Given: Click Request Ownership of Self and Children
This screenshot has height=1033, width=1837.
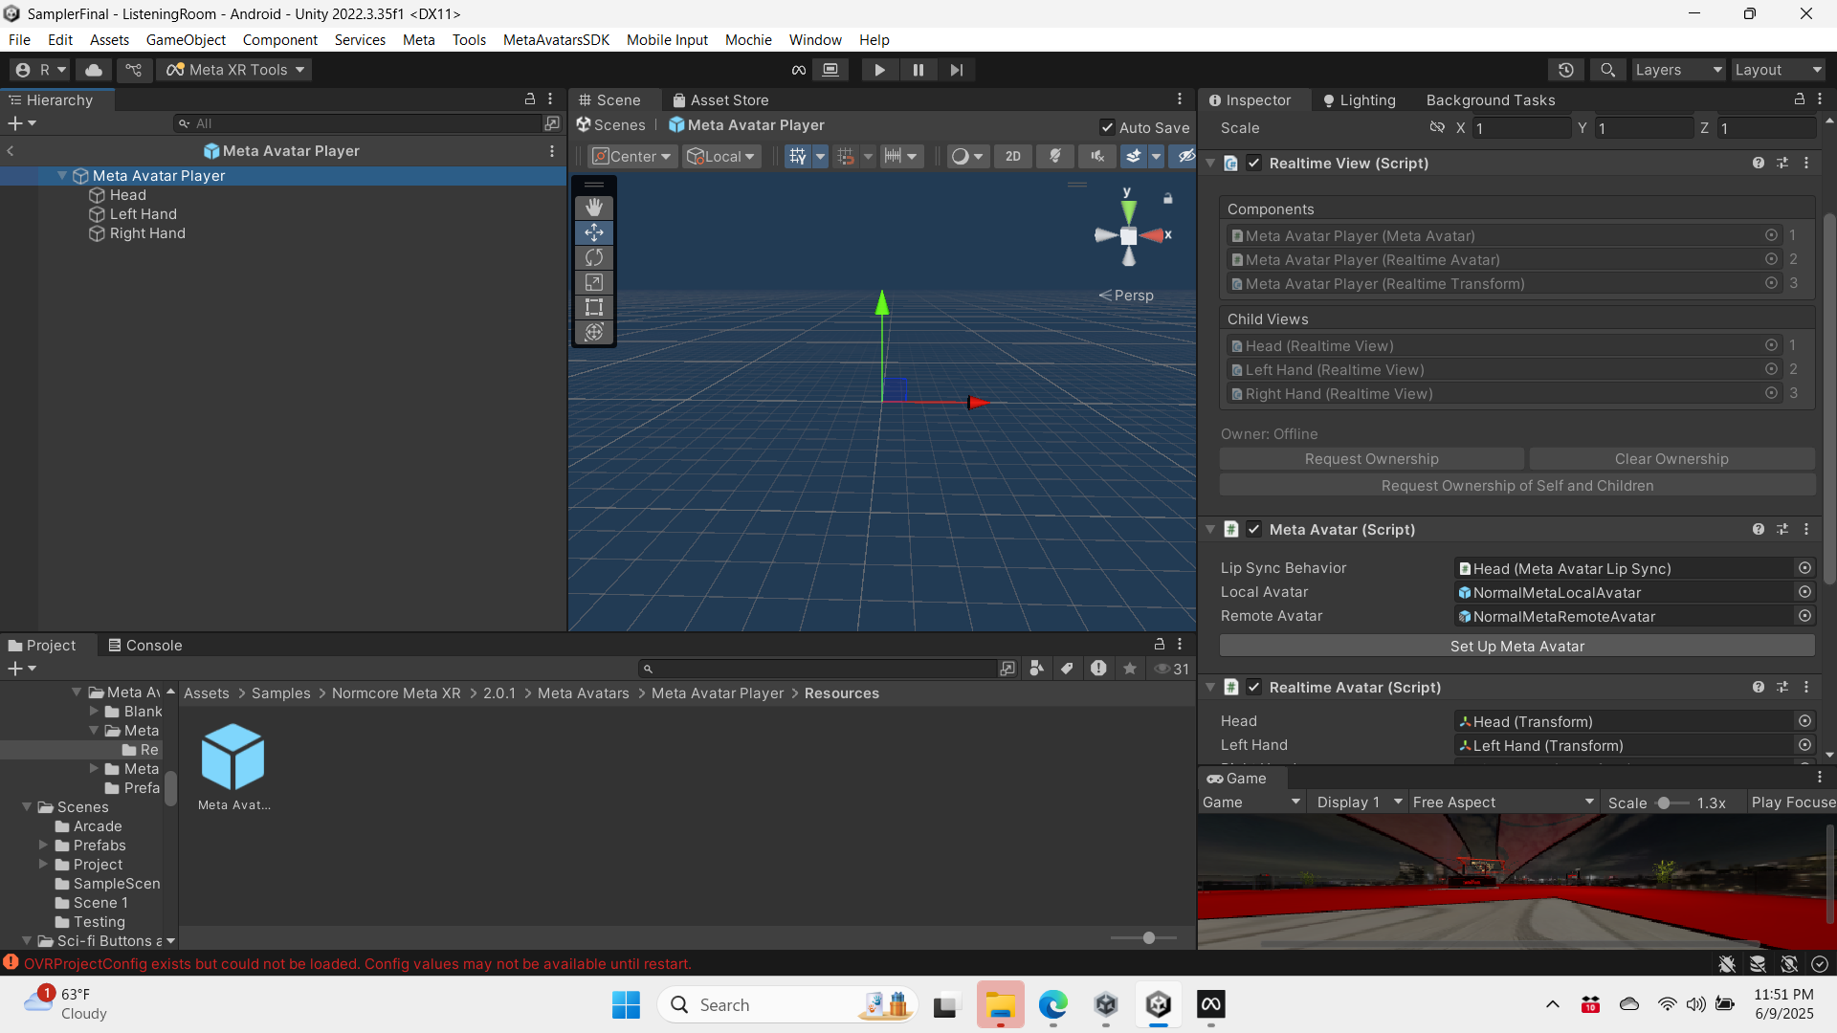Looking at the screenshot, I should pyautogui.click(x=1517, y=486).
